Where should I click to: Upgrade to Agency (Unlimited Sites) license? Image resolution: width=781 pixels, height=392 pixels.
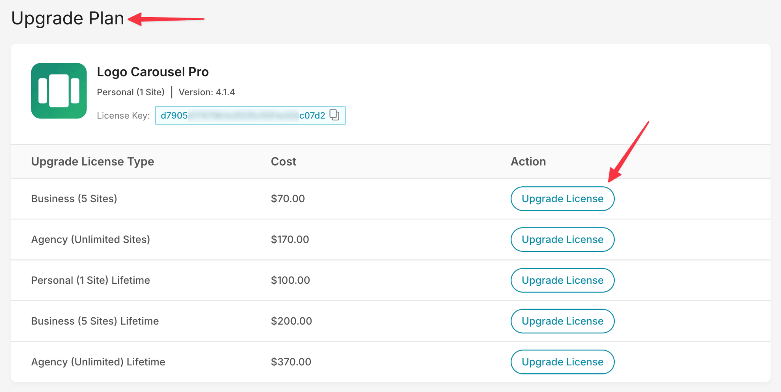(x=562, y=239)
